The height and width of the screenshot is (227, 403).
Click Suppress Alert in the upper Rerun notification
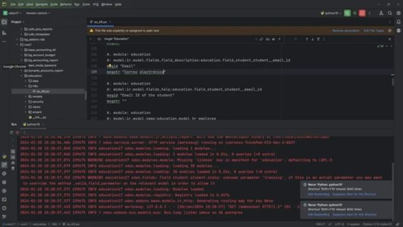tap(355, 194)
